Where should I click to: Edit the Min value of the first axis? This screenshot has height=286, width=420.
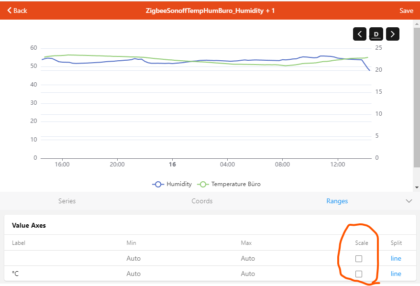pos(133,259)
